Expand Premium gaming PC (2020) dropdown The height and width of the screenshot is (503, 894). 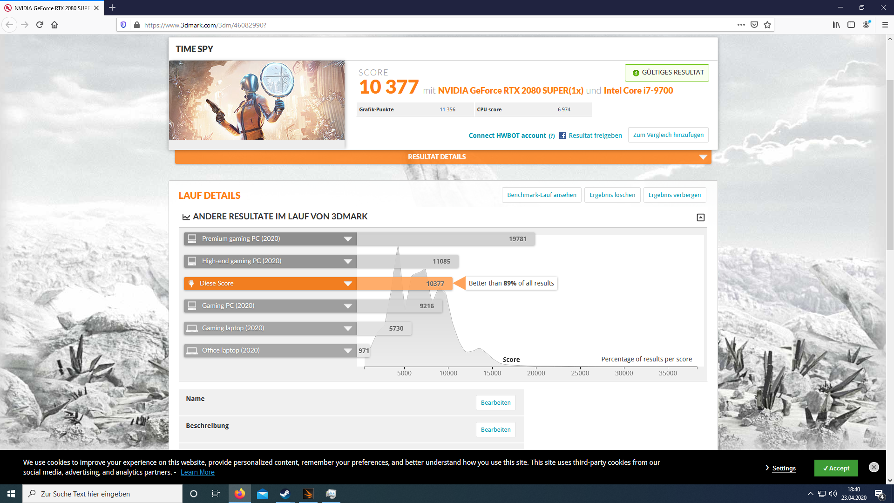coord(347,239)
